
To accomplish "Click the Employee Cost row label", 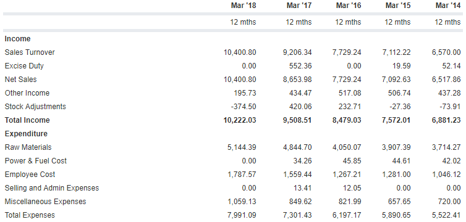I will click(x=30, y=175).
